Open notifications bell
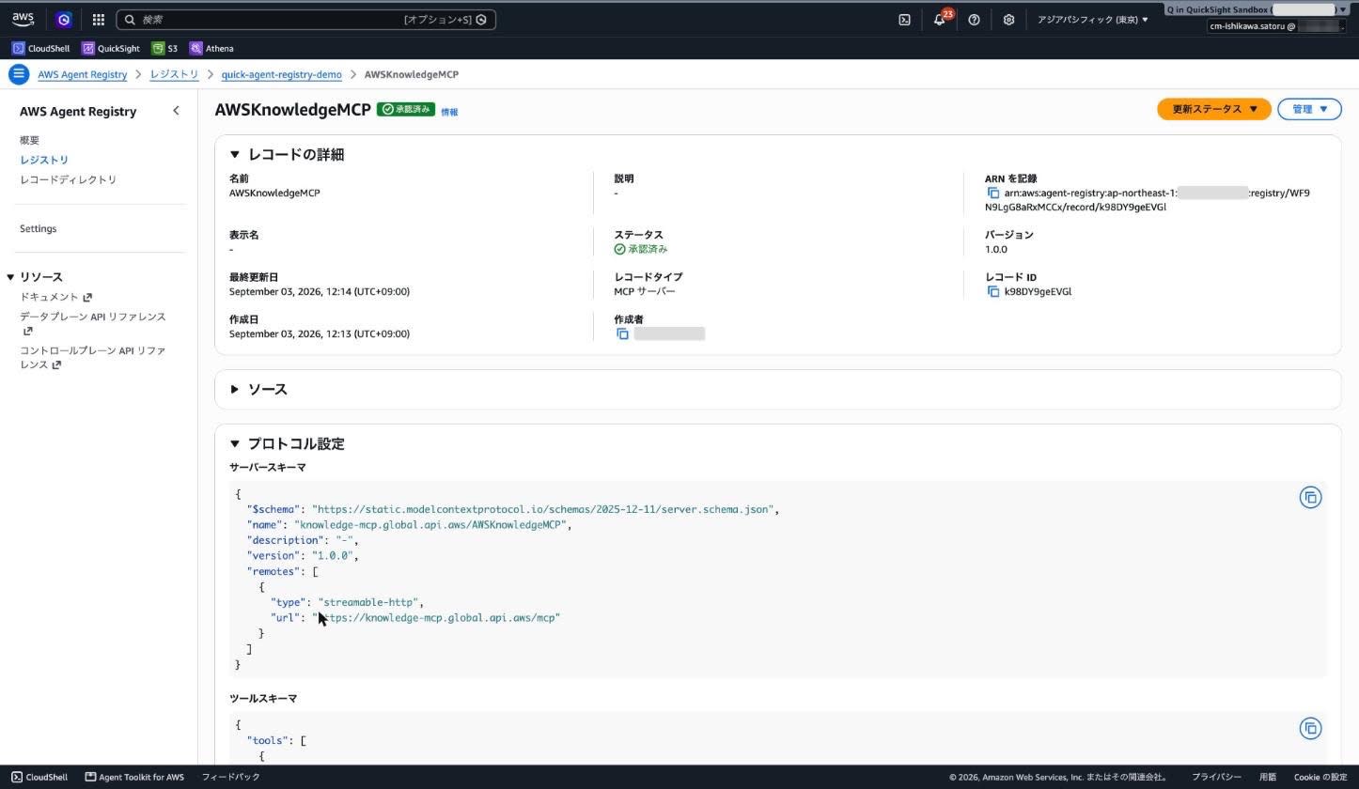Viewport: 1359px width, 789px height. click(939, 19)
